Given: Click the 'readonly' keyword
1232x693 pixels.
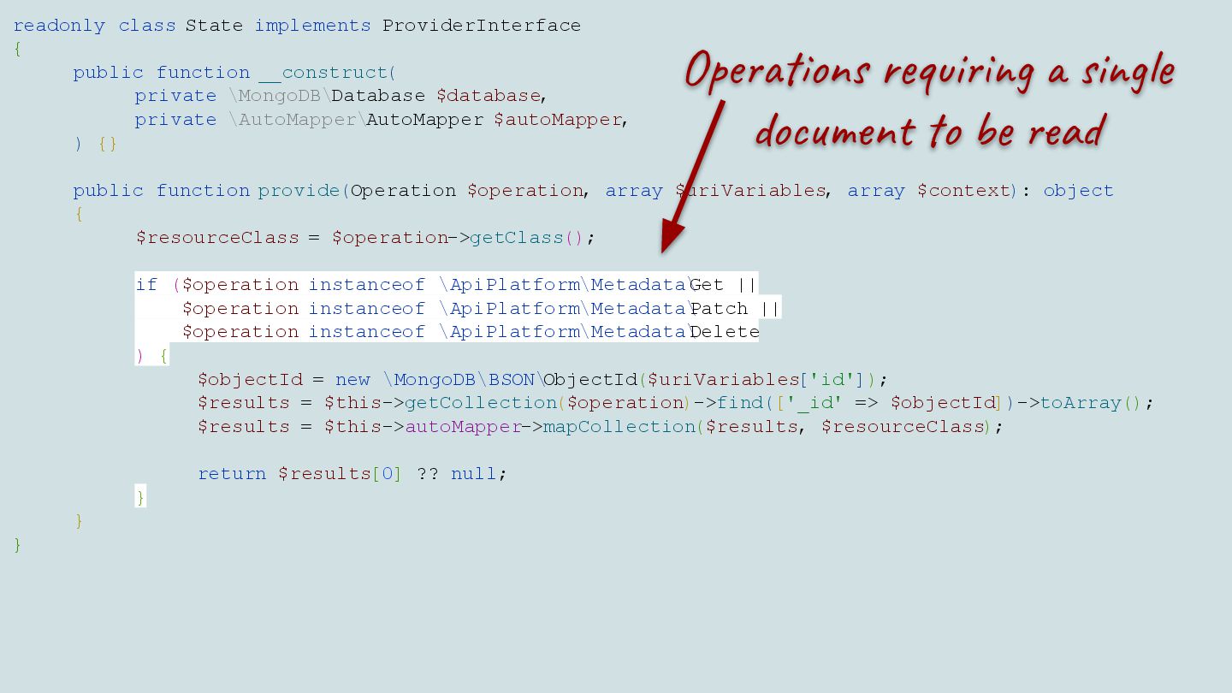Looking at the screenshot, I should click(59, 26).
